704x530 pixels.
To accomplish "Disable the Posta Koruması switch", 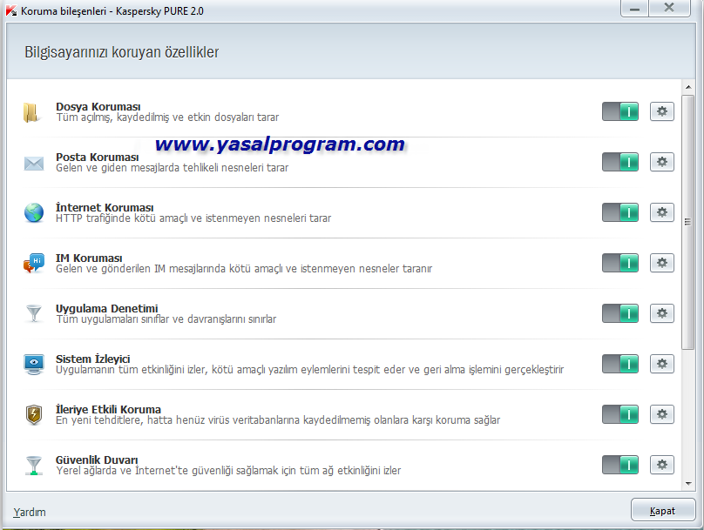I will coord(620,162).
